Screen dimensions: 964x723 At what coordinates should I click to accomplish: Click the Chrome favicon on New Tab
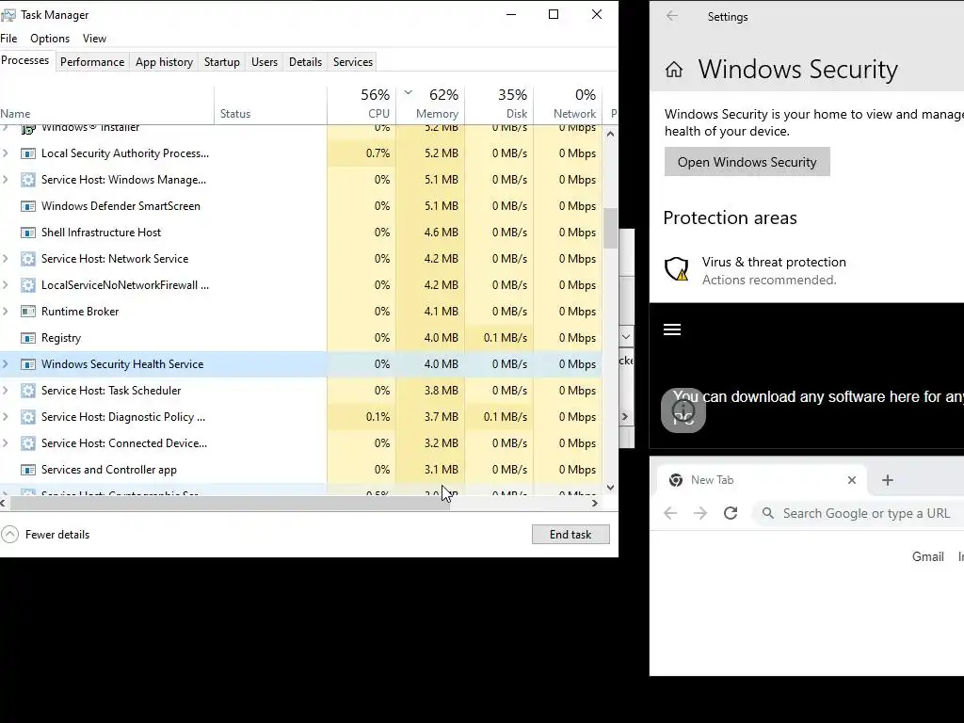pyautogui.click(x=676, y=480)
